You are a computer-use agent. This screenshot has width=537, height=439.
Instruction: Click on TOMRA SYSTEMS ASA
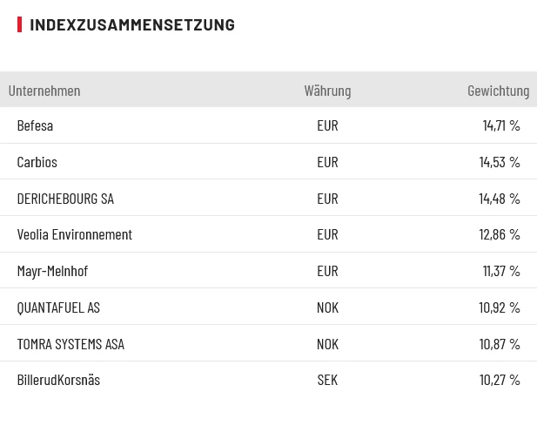(70, 344)
